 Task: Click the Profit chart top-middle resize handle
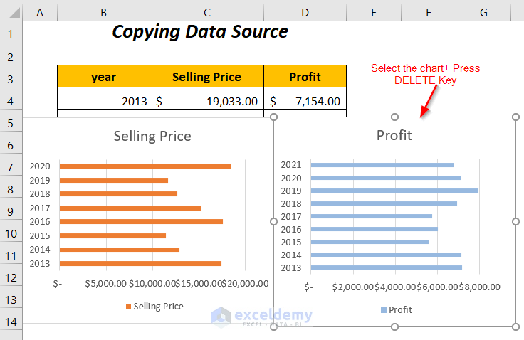point(395,117)
